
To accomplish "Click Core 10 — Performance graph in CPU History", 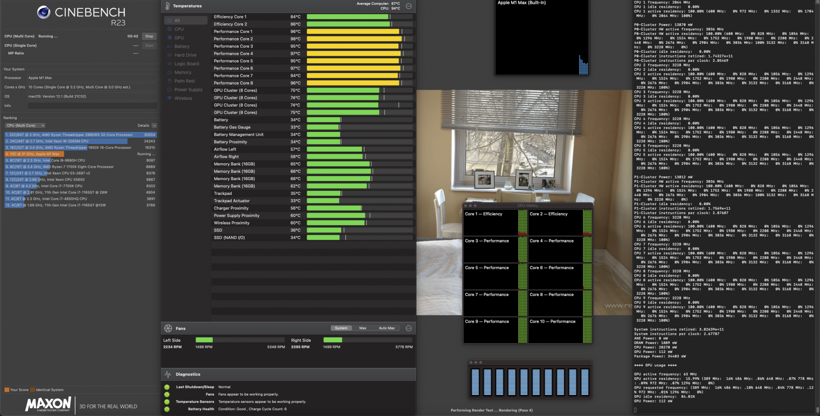I will 560,330.
